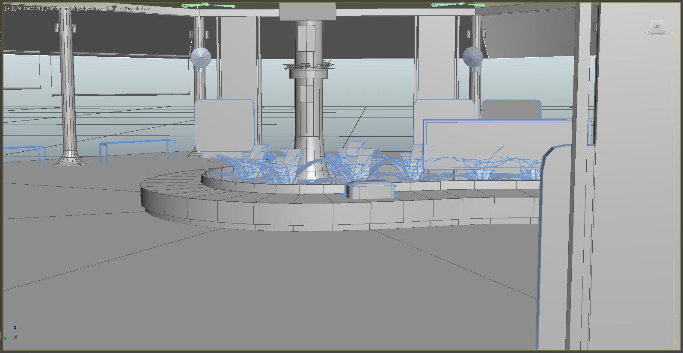Open the Perspective point-of-view menu

click(27, 8)
